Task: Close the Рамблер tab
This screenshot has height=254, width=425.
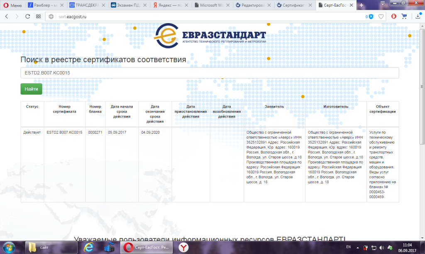Action: [62, 5]
